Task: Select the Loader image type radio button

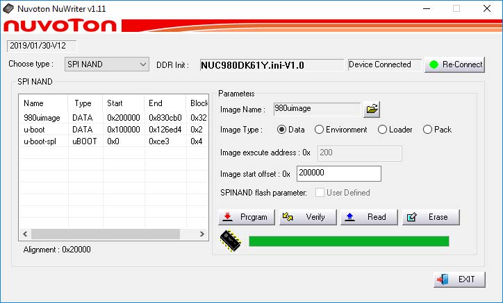Action: (x=382, y=130)
